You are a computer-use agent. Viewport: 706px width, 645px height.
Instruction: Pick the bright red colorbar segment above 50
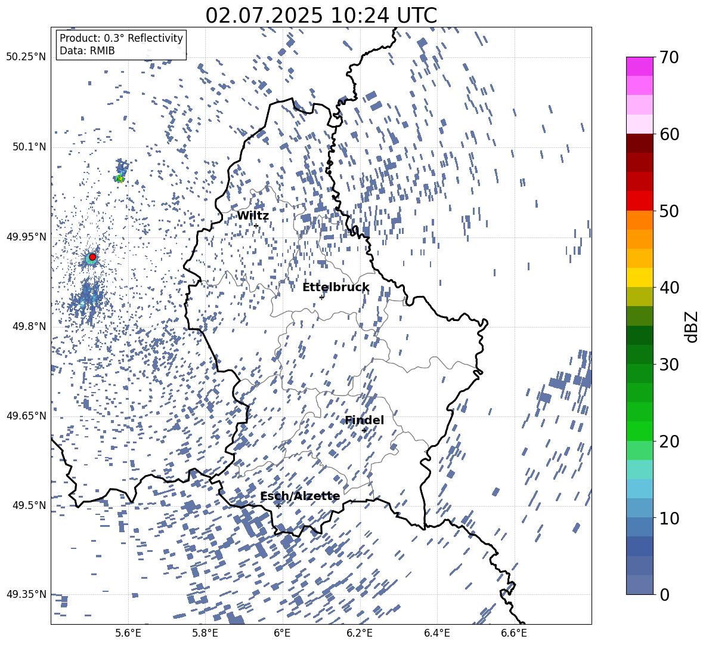click(639, 201)
